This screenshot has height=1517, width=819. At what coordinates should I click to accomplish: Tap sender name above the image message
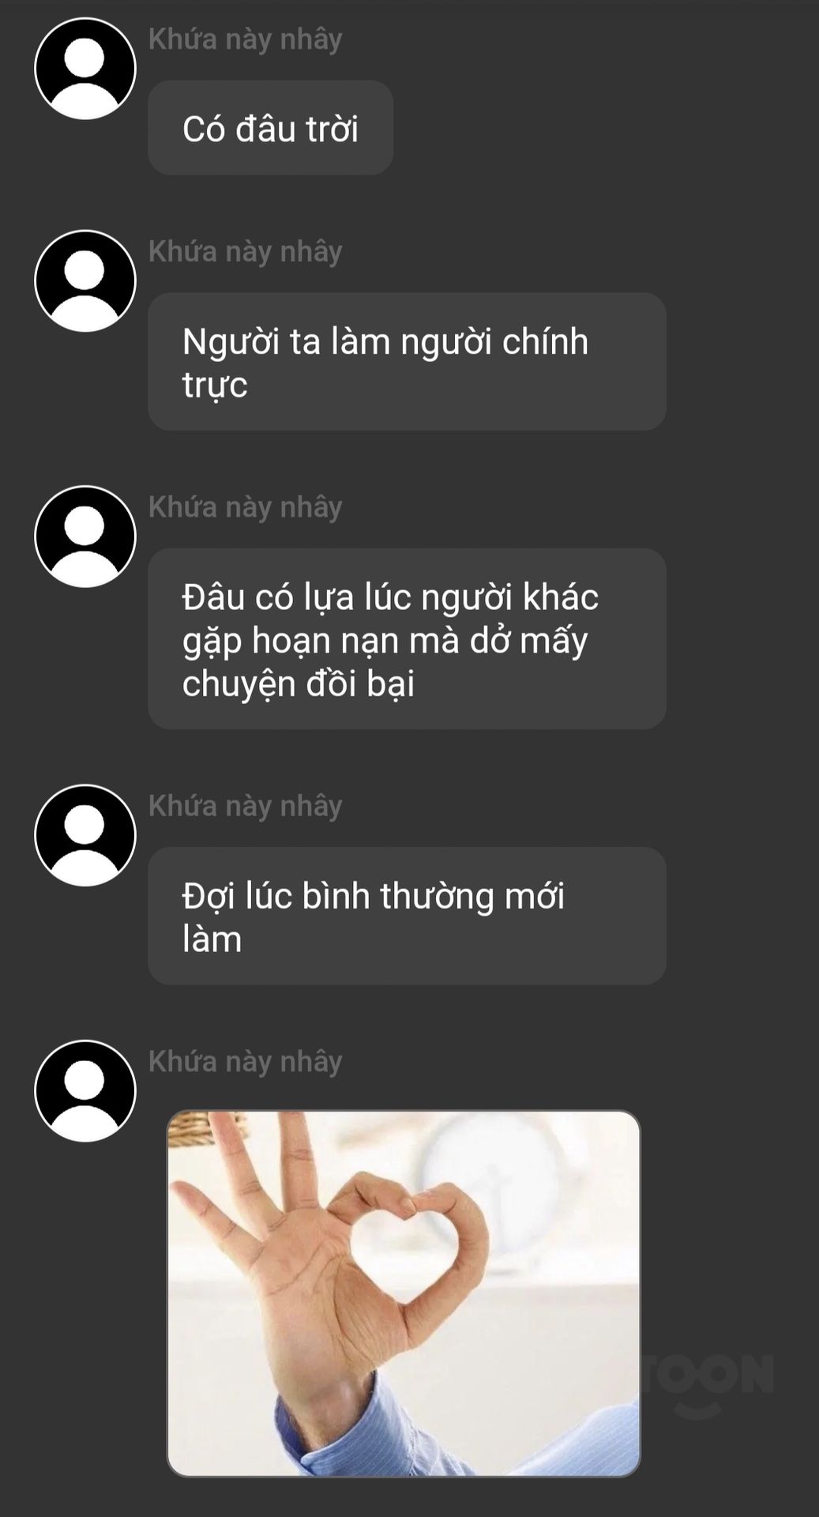pos(246,1062)
